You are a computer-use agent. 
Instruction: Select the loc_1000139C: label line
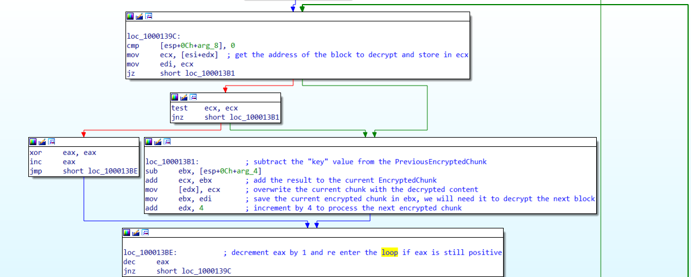[153, 36]
